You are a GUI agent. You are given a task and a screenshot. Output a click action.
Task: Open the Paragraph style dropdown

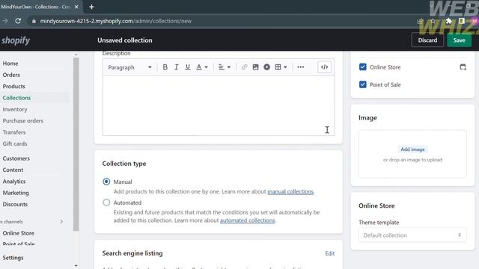click(x=129, y=67)
